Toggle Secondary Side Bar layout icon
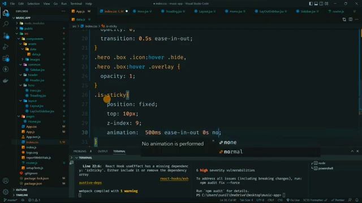 [321, 4]
